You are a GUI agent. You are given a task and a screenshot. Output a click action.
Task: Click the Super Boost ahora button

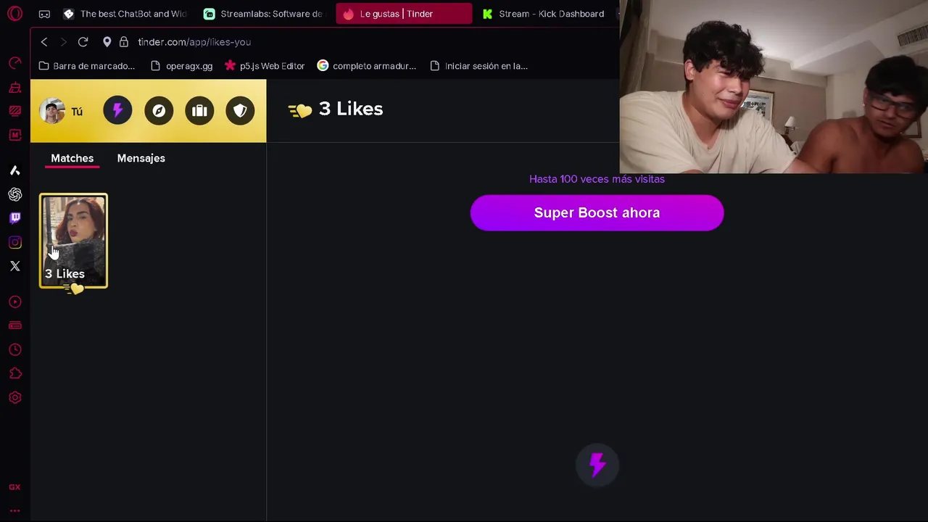coord(597,212)
